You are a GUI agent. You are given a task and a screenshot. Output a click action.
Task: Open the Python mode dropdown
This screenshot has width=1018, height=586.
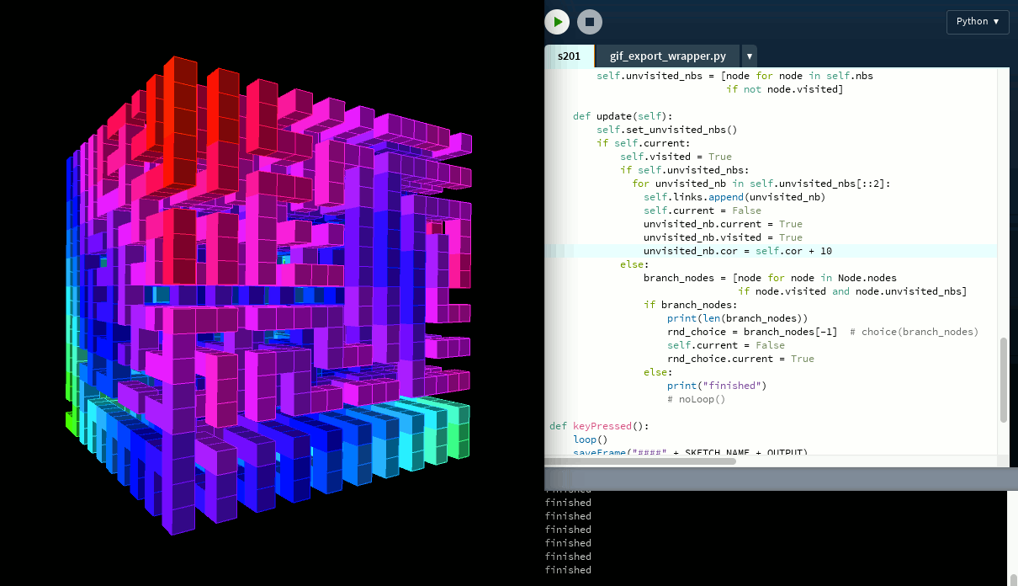(x=977, y=22)
